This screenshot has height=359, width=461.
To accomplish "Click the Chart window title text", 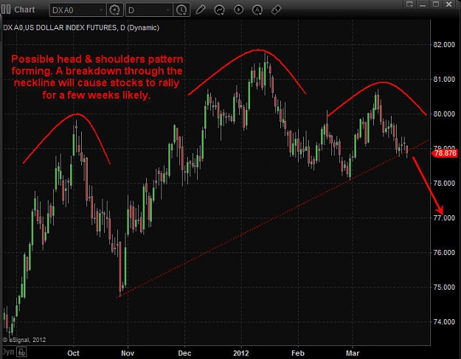I will tap(24, 10).
